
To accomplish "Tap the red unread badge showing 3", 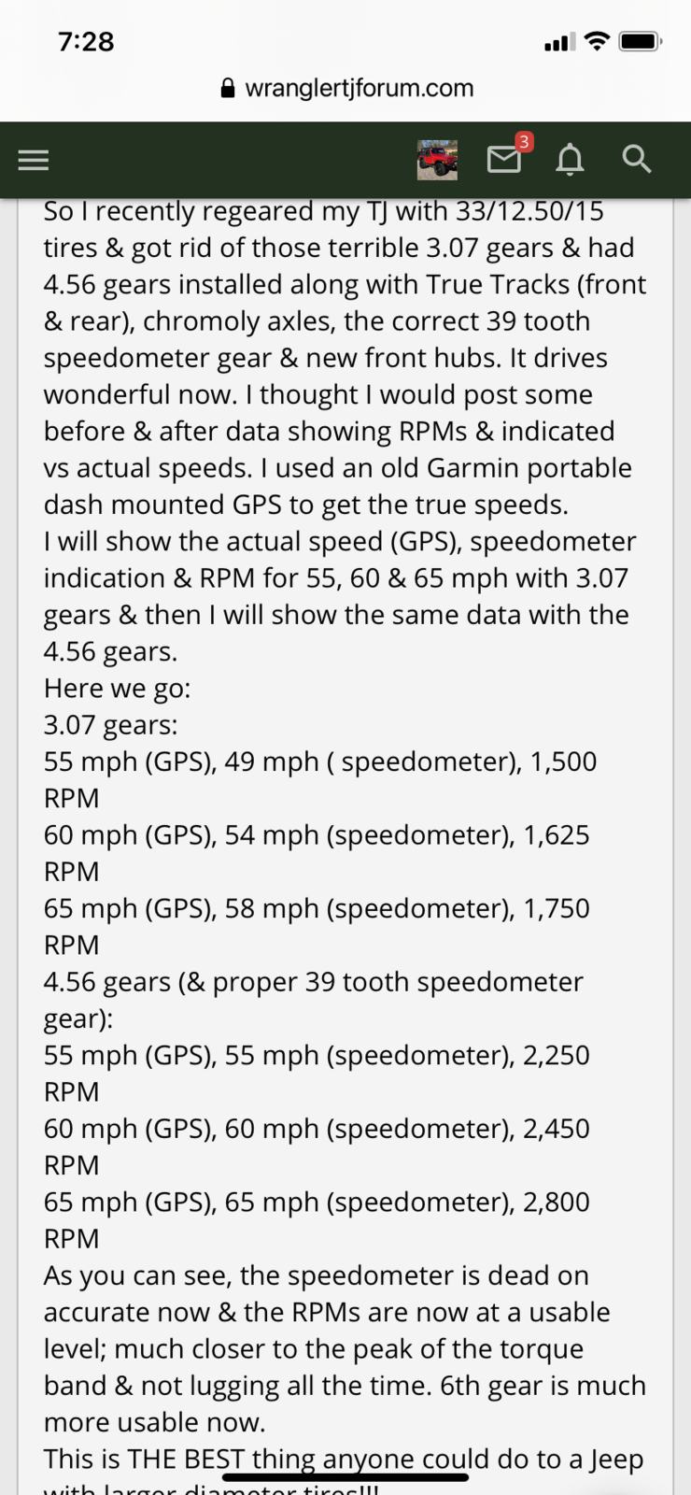I will coord(525,142).
